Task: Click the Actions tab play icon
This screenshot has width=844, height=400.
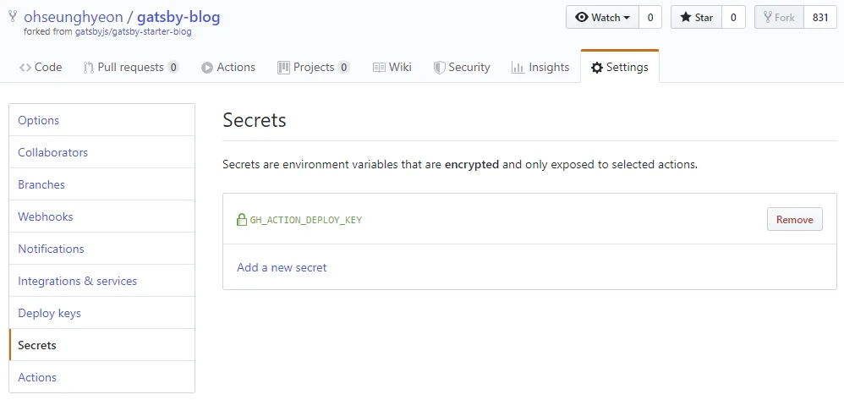Action: point(207,68)
